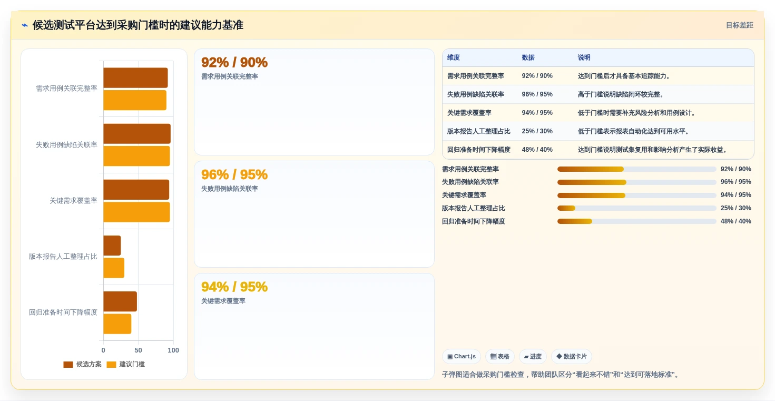Viewport: 775px width, 401px height.
Task: Toggle the 建议门槛 legend swatch
Action: [x=111, y=365]
